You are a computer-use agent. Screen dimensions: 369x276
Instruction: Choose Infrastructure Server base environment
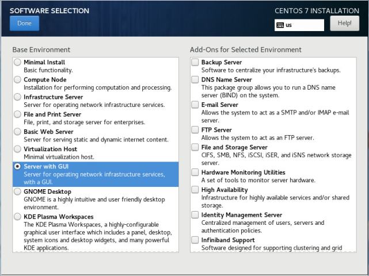click(17, 97)
